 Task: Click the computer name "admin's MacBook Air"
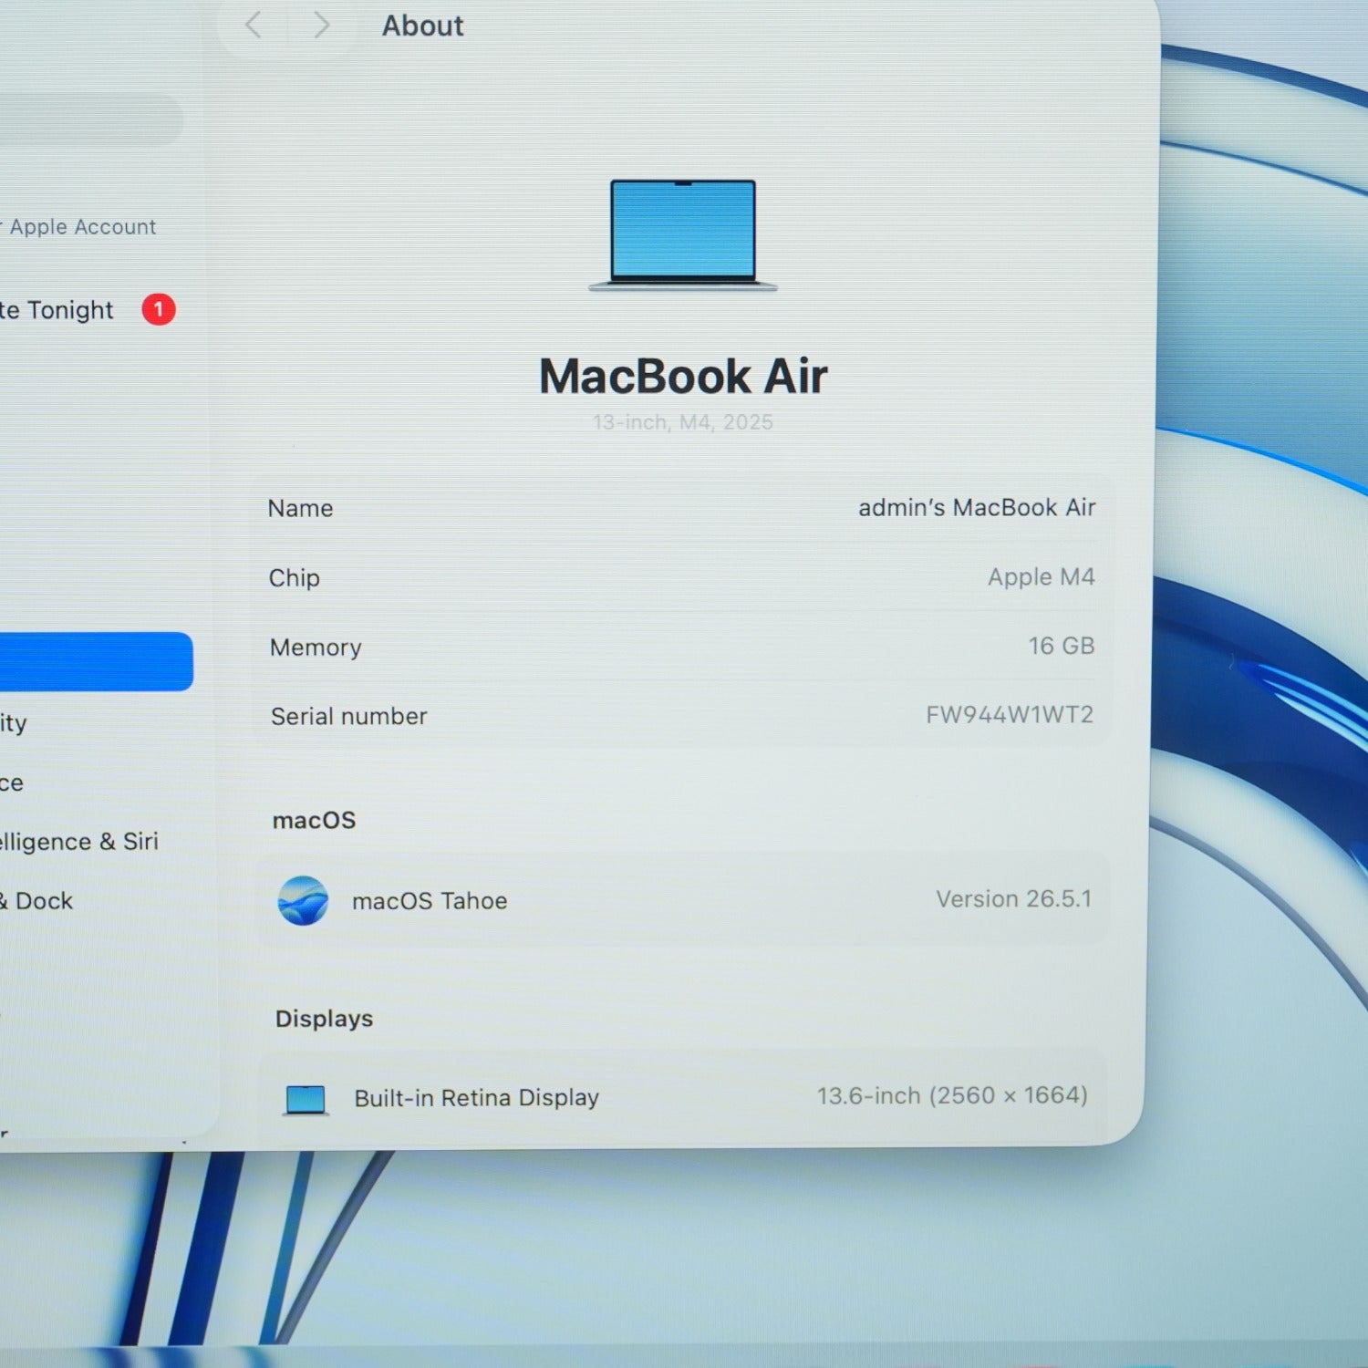(x=977, y=507)
